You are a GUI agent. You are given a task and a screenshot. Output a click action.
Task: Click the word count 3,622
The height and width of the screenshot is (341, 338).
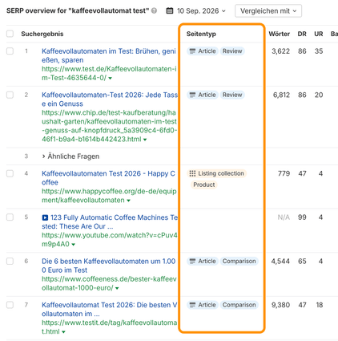coord(281,51)
